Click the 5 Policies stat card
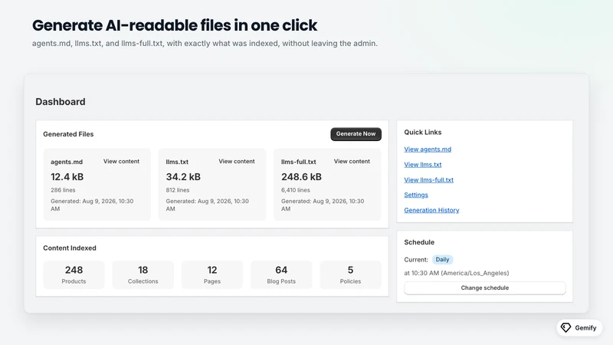613x345 pixels. click(x=351, y=274)
